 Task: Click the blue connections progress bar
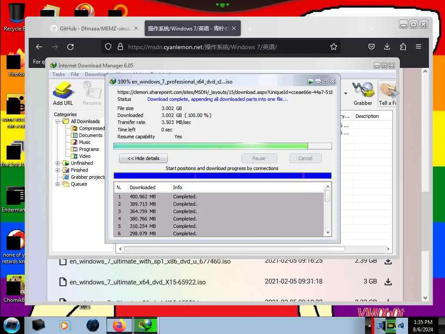pyautogui.click(x=222, y=176)
